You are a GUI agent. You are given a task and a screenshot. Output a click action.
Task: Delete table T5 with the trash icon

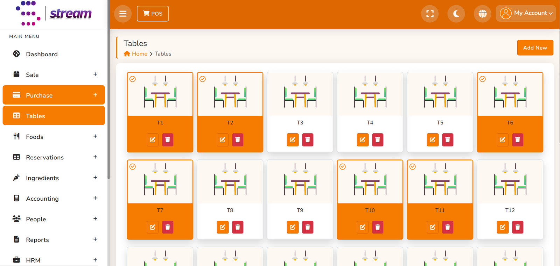448,140
